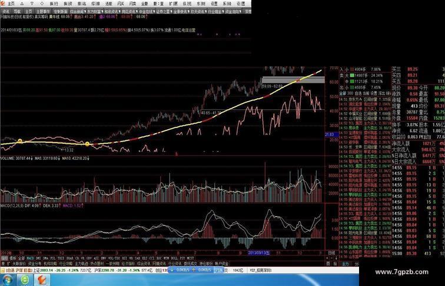Click the 热点题材 button
Screen dimensions: 445x286
(x=97, y=263)
